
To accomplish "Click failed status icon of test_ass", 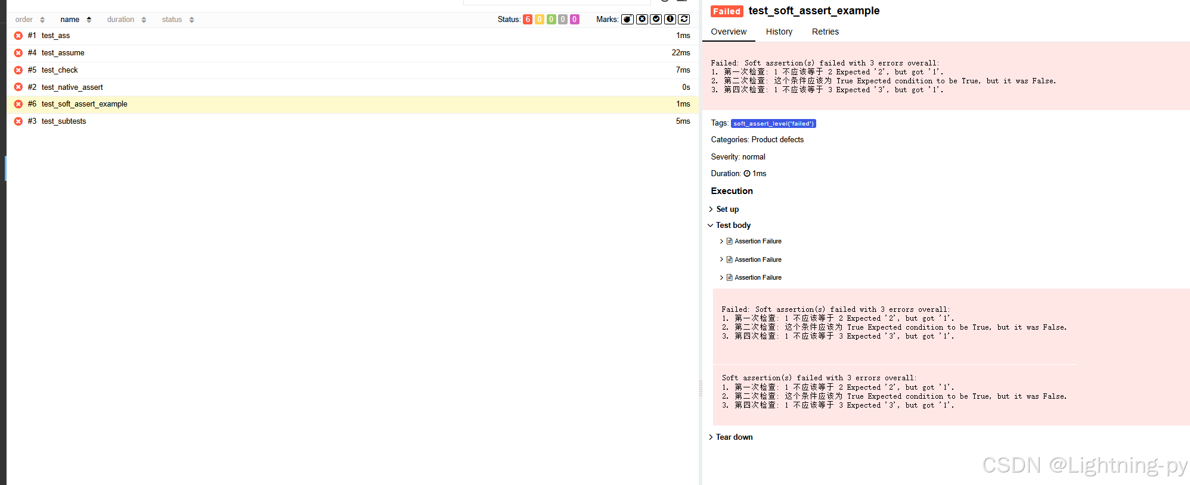I will (x=18, y=36).
